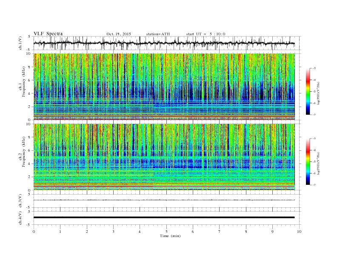This screenshot has width=337, height=260.
Task: Select the "Oct. 18, 2015" date text
Action: coord(119,34)
